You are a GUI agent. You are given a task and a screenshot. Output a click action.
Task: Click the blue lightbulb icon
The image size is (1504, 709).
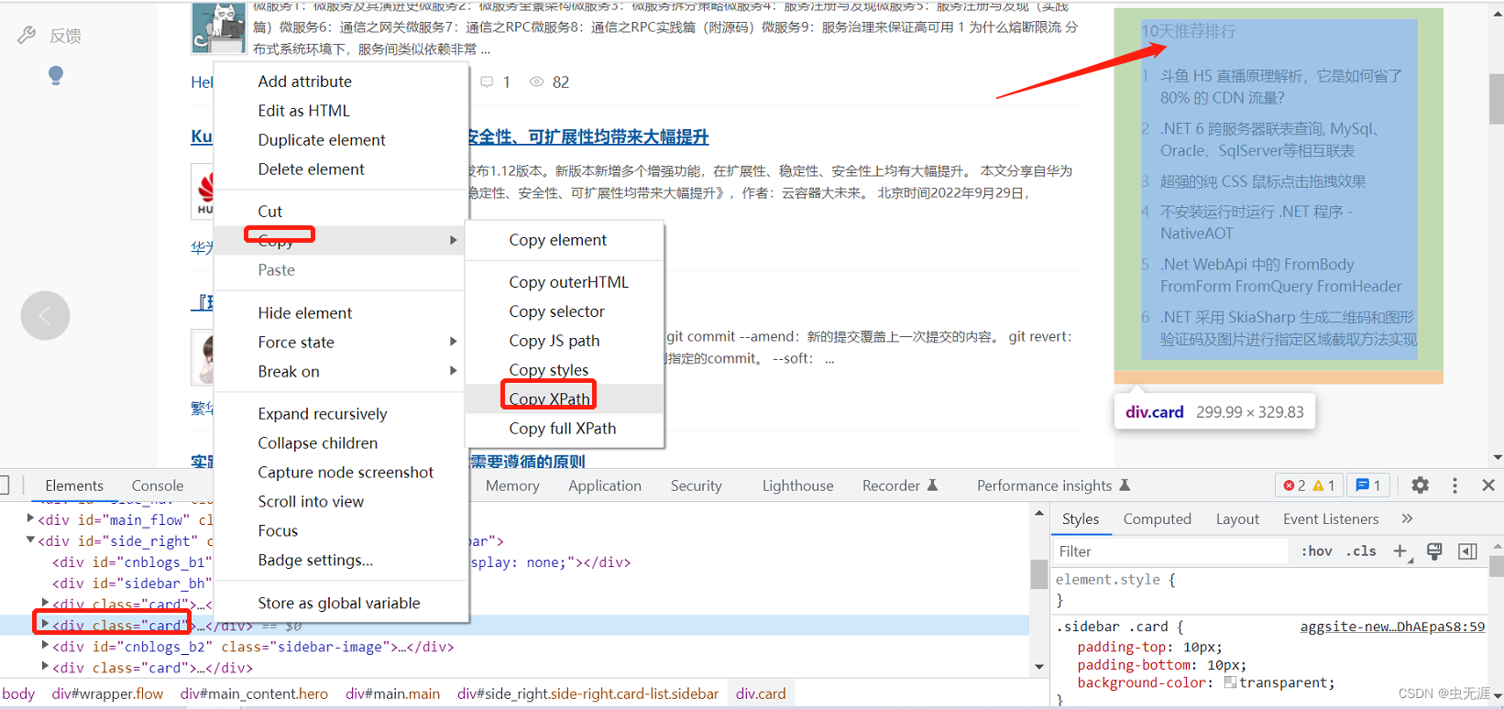(x=55, y=75)
